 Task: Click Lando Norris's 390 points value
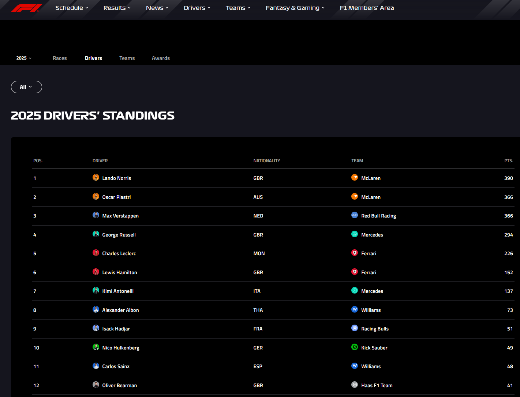[509, 178]
